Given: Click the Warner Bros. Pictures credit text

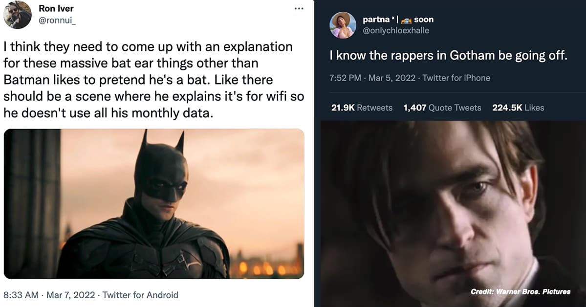Looking at the screenshot, I should 521,291.
